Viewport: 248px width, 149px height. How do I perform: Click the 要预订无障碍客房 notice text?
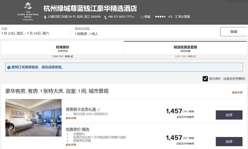(38, 67)
